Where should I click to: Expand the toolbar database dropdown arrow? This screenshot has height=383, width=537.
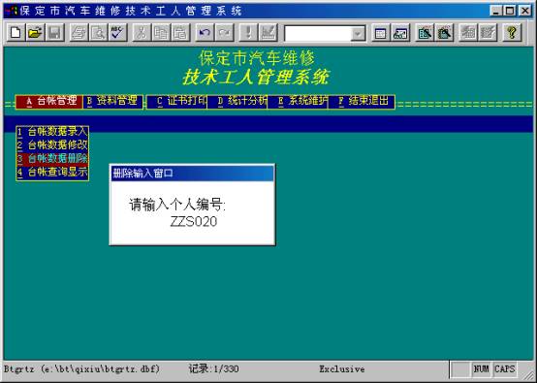pyautogui.click(x=358, y=34)
